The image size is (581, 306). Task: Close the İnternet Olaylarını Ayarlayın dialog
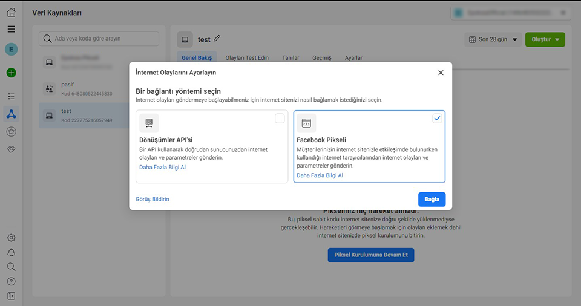pyautogui.click(x=441, y=73)
